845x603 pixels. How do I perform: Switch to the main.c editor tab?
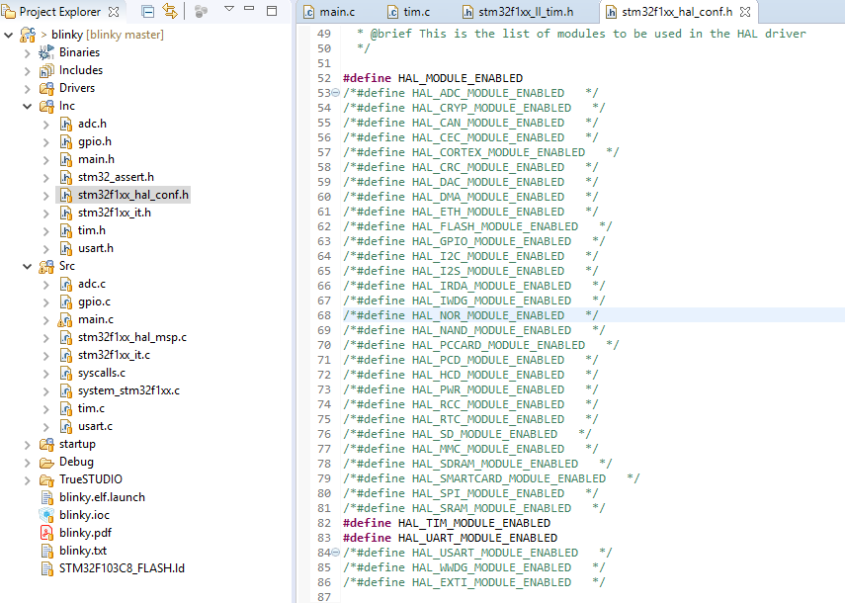(335, 13)
